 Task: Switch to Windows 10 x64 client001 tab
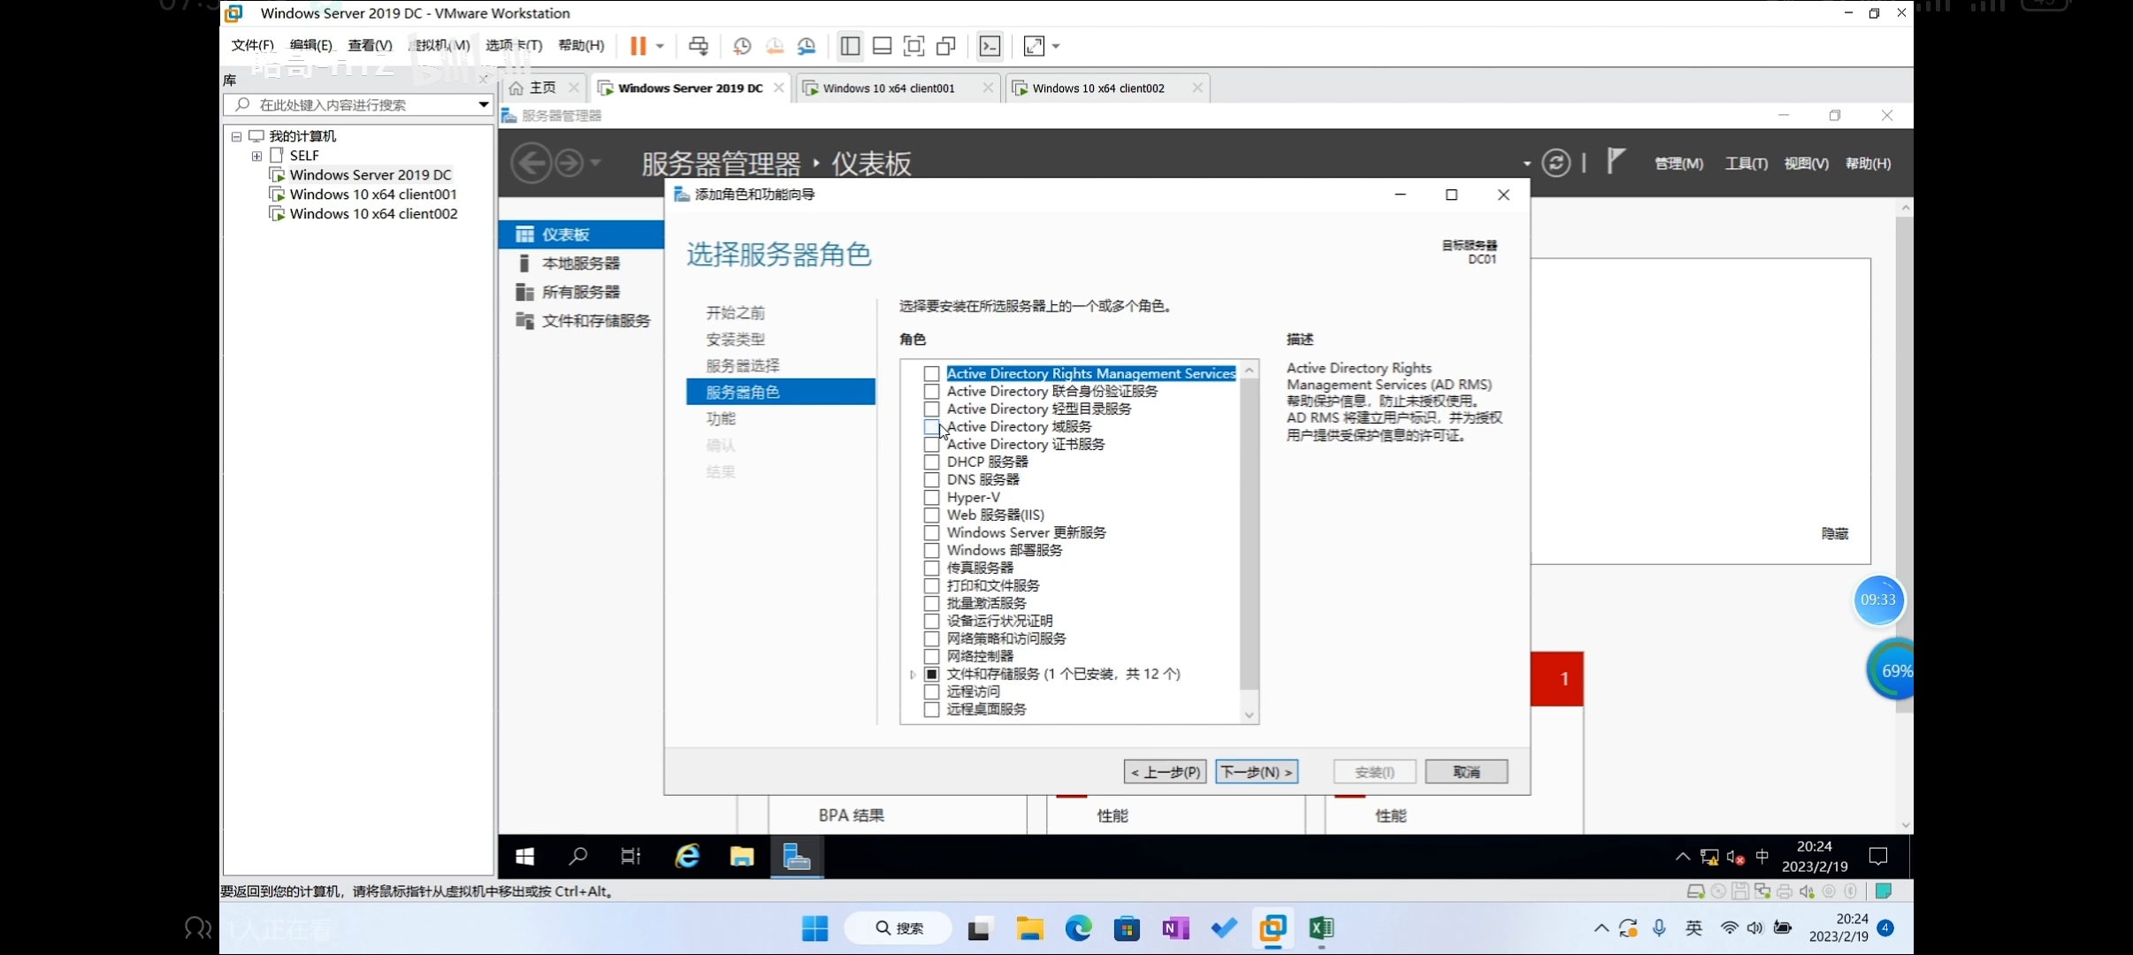click(889, 88)
